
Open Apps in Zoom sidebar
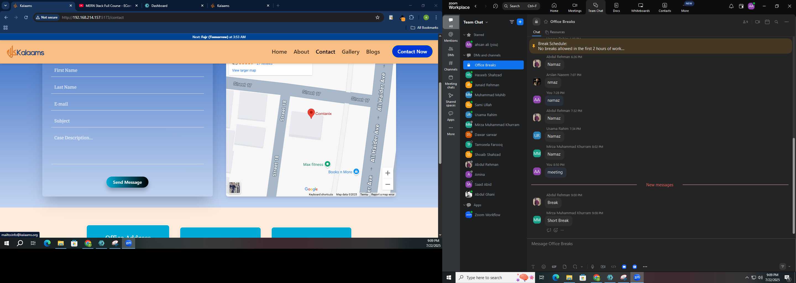point(451,116)
